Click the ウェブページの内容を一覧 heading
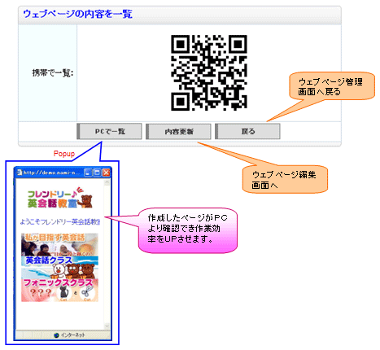 (x=77, y=14)
